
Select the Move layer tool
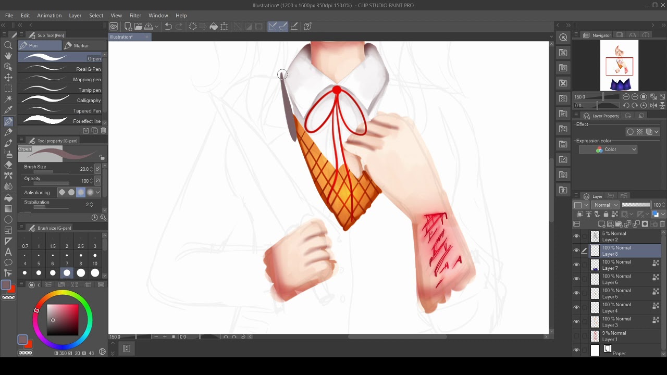point(8,77)
